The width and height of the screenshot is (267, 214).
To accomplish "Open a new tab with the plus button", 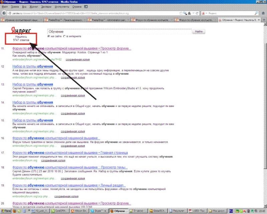I will pyautogui.click(x=264, y=20).
